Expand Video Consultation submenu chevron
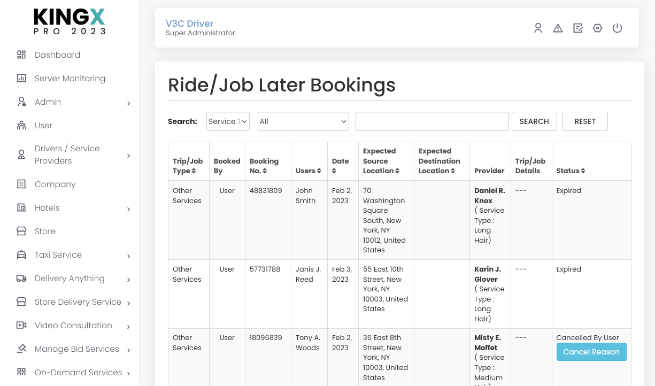Screen dimensions: 655x386 coord(128,327)
